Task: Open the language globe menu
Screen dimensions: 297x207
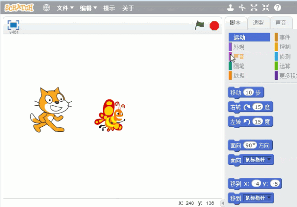Action: 46,8
